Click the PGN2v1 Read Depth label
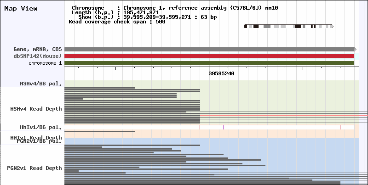The width and height of the screenshot is (368, 185). point(34,168)
